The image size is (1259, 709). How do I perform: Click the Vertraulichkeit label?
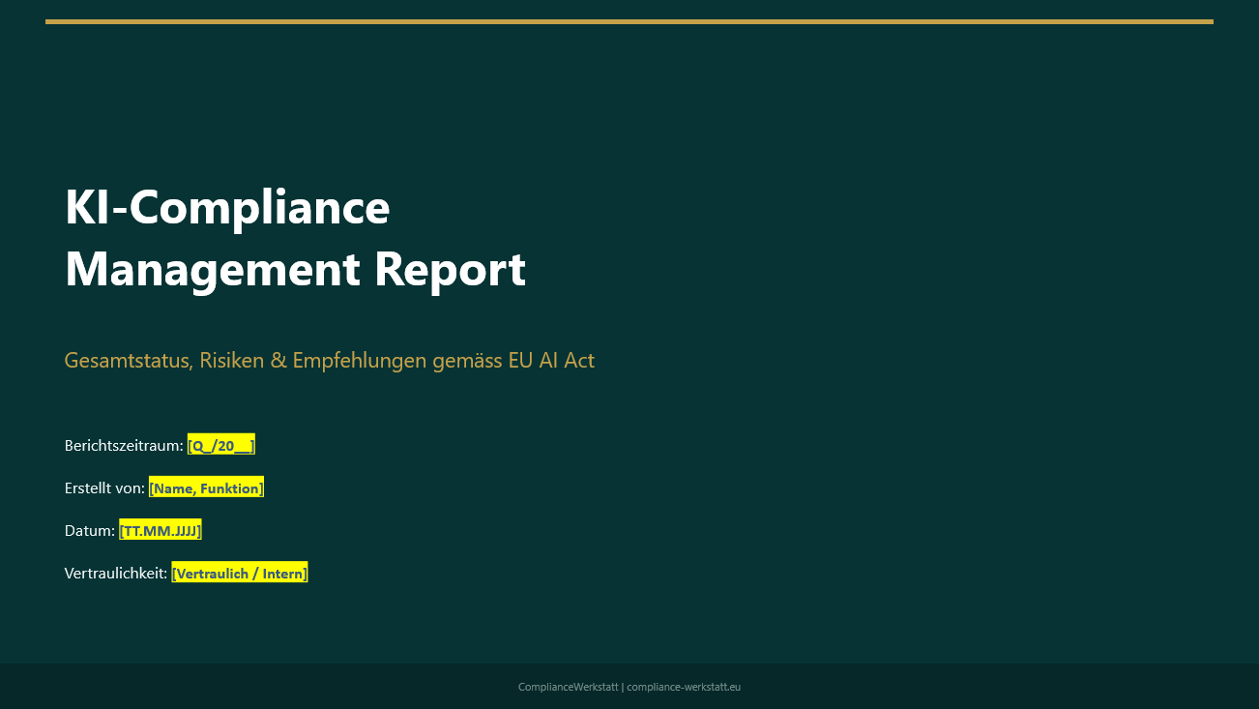[115, 572]
